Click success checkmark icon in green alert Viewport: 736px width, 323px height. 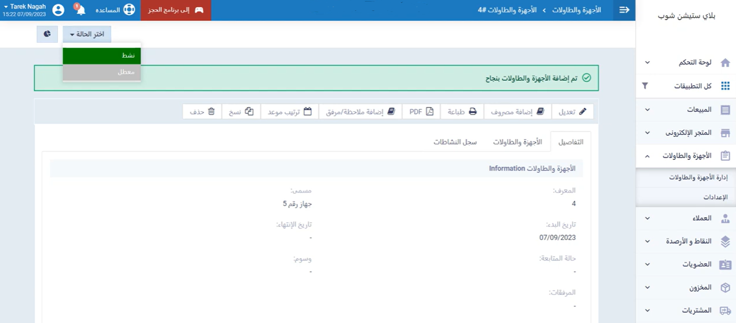click(587, 78)
